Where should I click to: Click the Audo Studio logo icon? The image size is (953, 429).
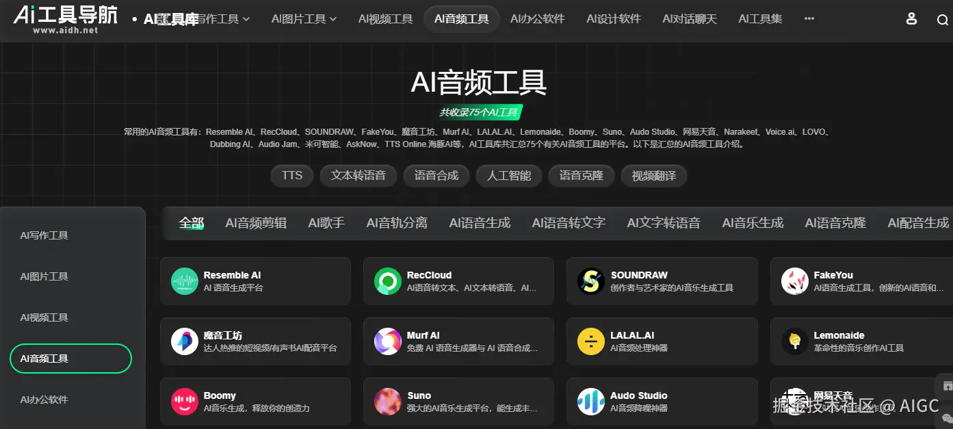(x=591, y=402)
